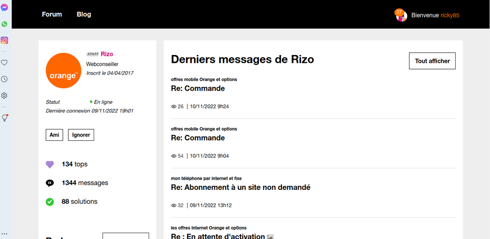
Task: Click the 09/11/2022 13h12 timestamp
Action: click(211, 206)
